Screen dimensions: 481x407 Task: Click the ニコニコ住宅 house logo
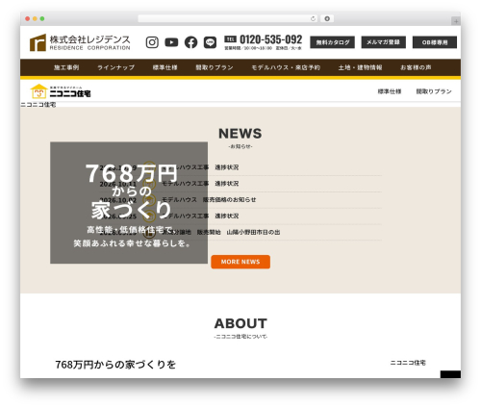pyautogui.click(x=61, y=91)
